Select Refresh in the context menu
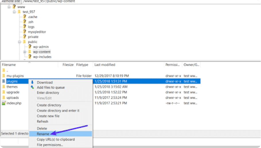 tap(61, 121)
